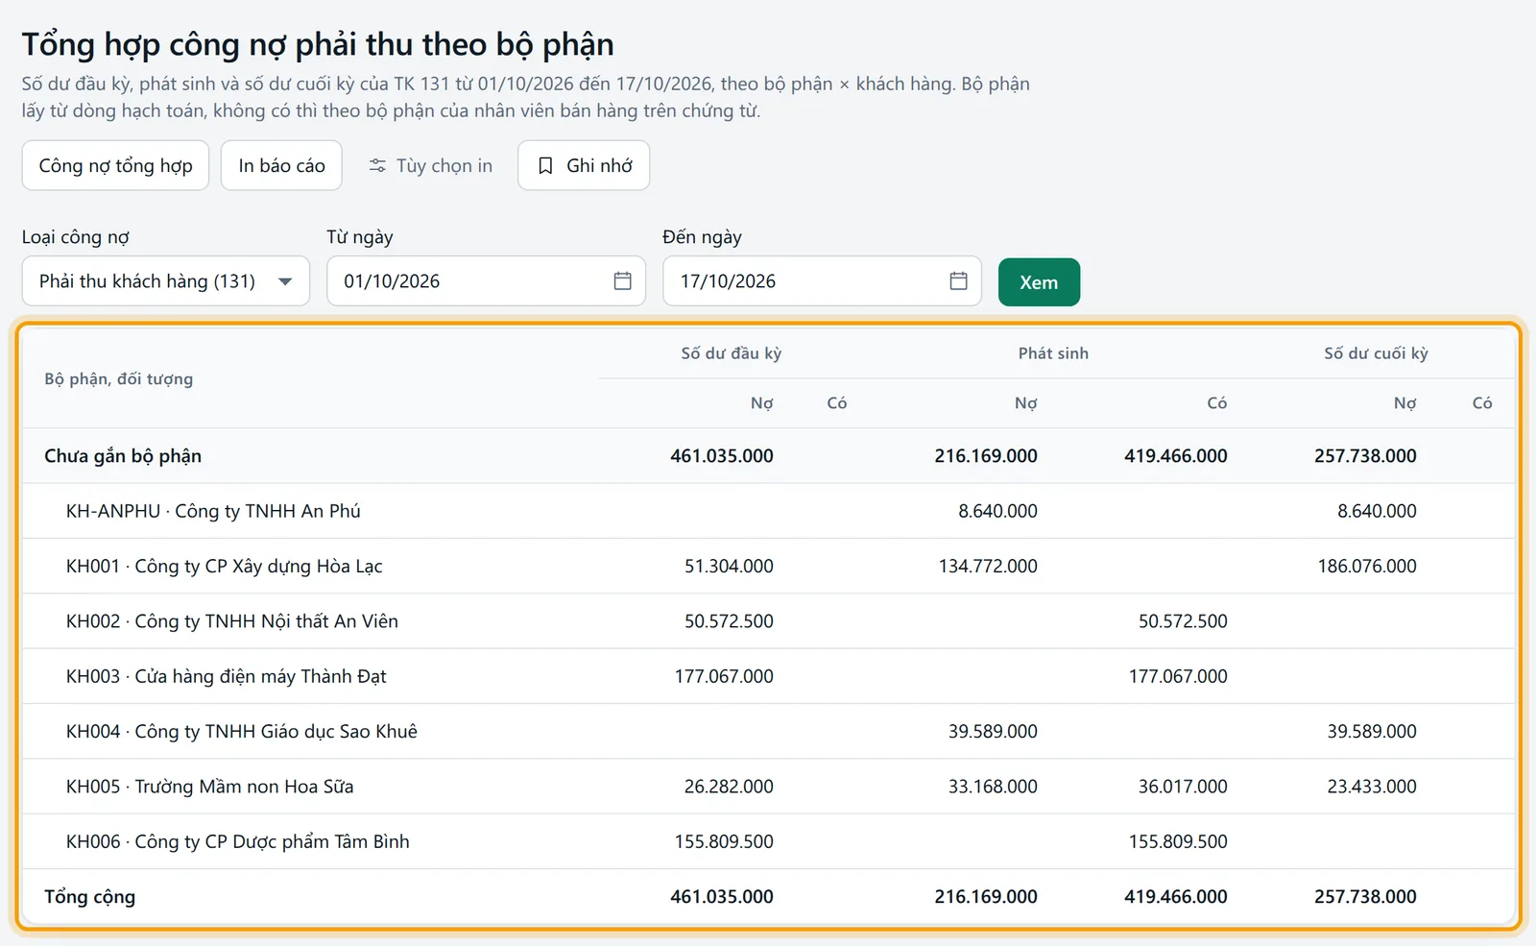Click the In báo cáo button
The image size is (1536, 946).
(281, 165)
